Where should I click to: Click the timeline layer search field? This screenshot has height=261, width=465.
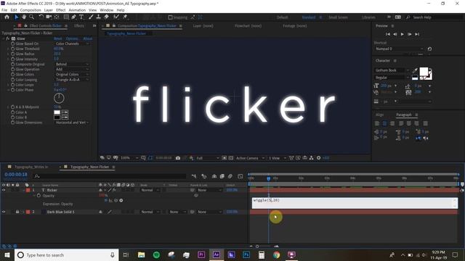point(110,176)
